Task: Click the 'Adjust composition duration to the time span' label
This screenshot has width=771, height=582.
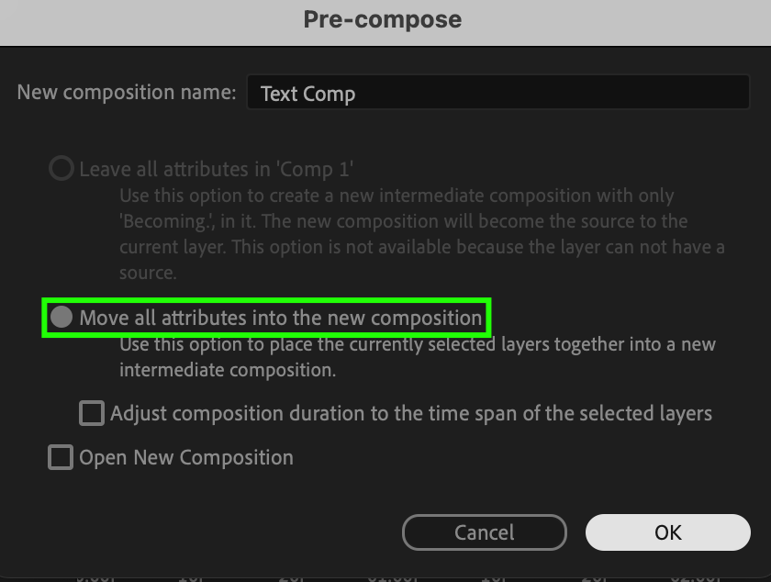Action: click(410, 413)
